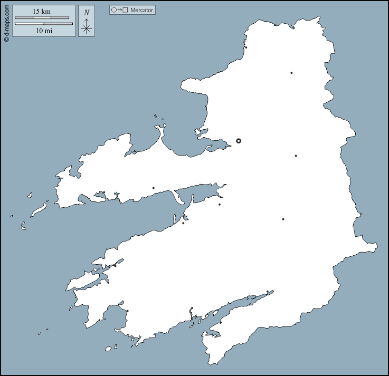The image size is (389, 376).
Task: Click the inland dot in the northeast
Action: coord(291,73)
